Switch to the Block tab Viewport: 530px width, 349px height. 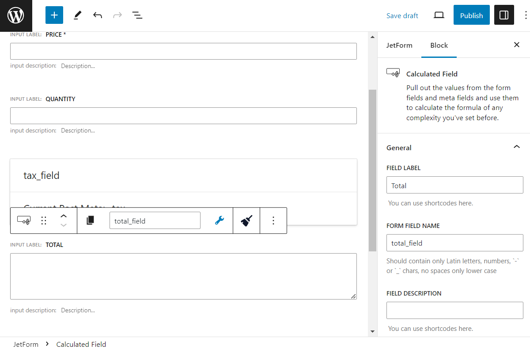(439, 45)
